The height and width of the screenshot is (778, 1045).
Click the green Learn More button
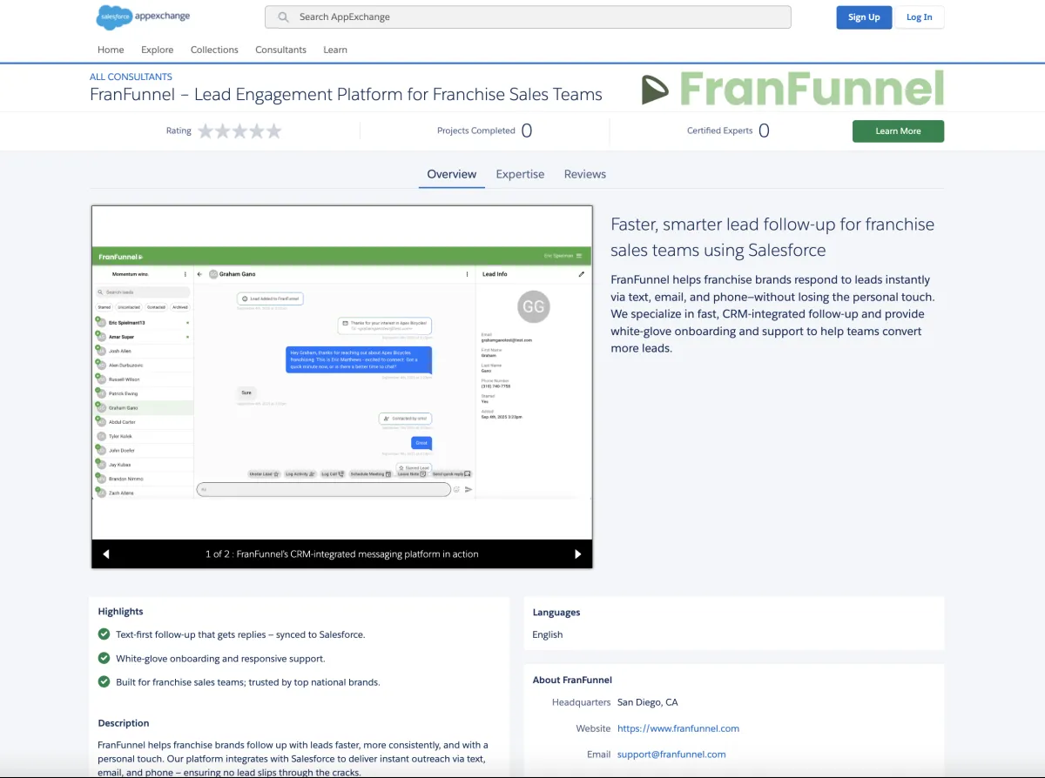[898, 131]
